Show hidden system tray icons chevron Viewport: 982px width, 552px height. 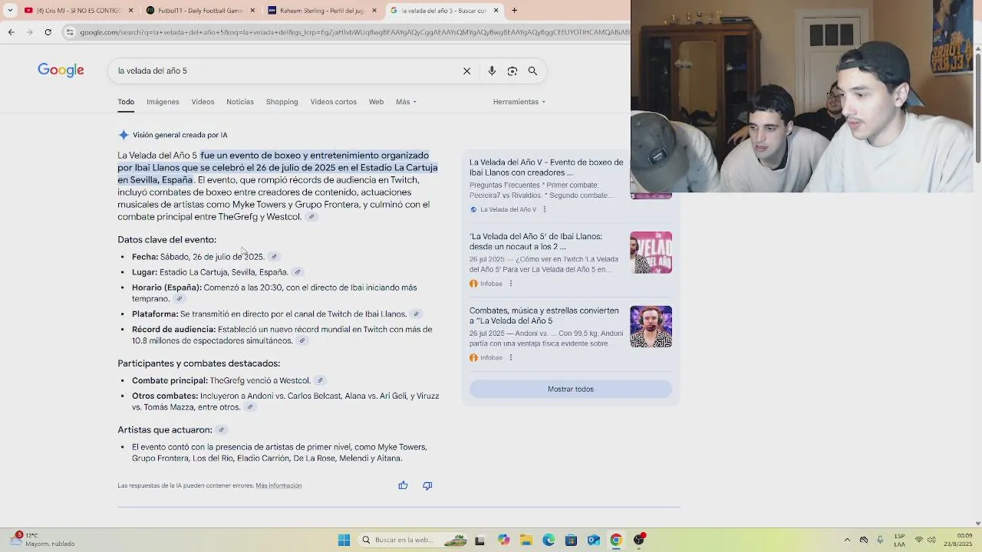[x=847, y=540]
